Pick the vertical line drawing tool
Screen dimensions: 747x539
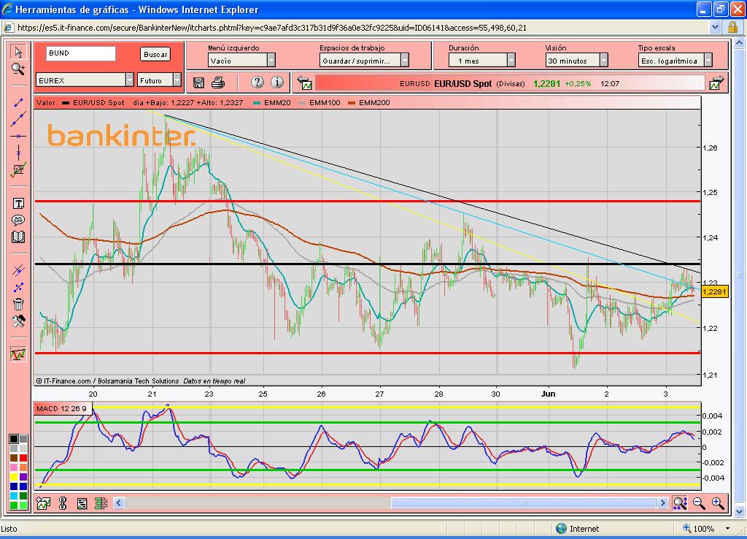click(18, 153)
